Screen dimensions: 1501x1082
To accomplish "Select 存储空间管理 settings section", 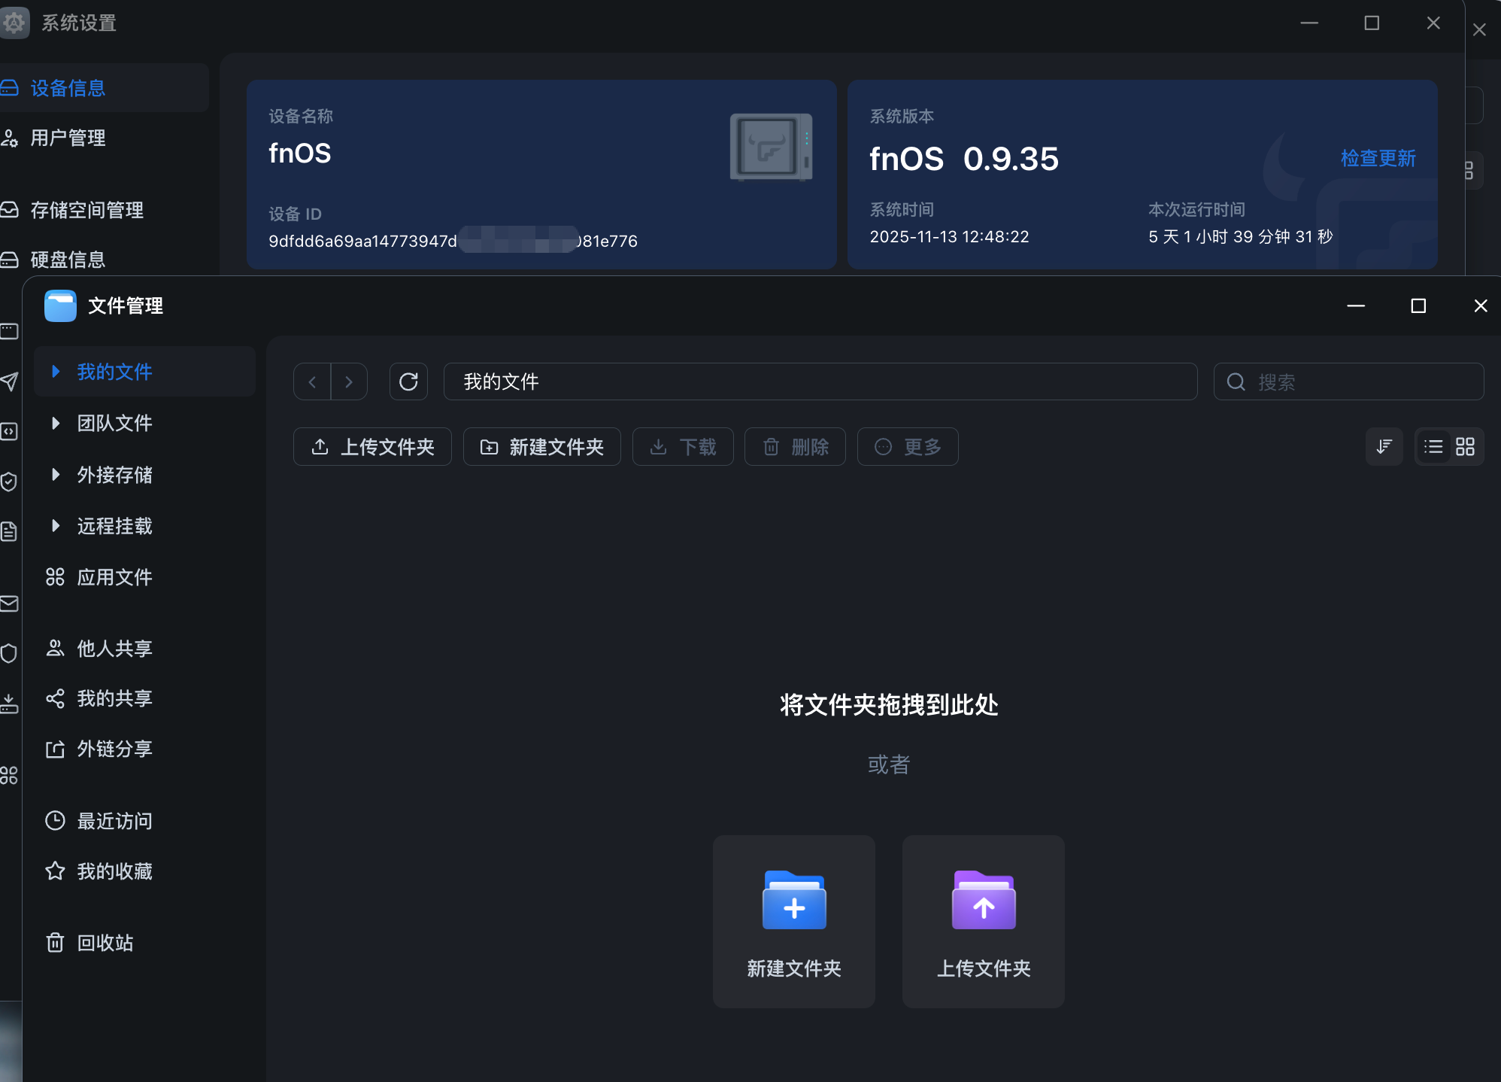I will click(x=86, y=211).
